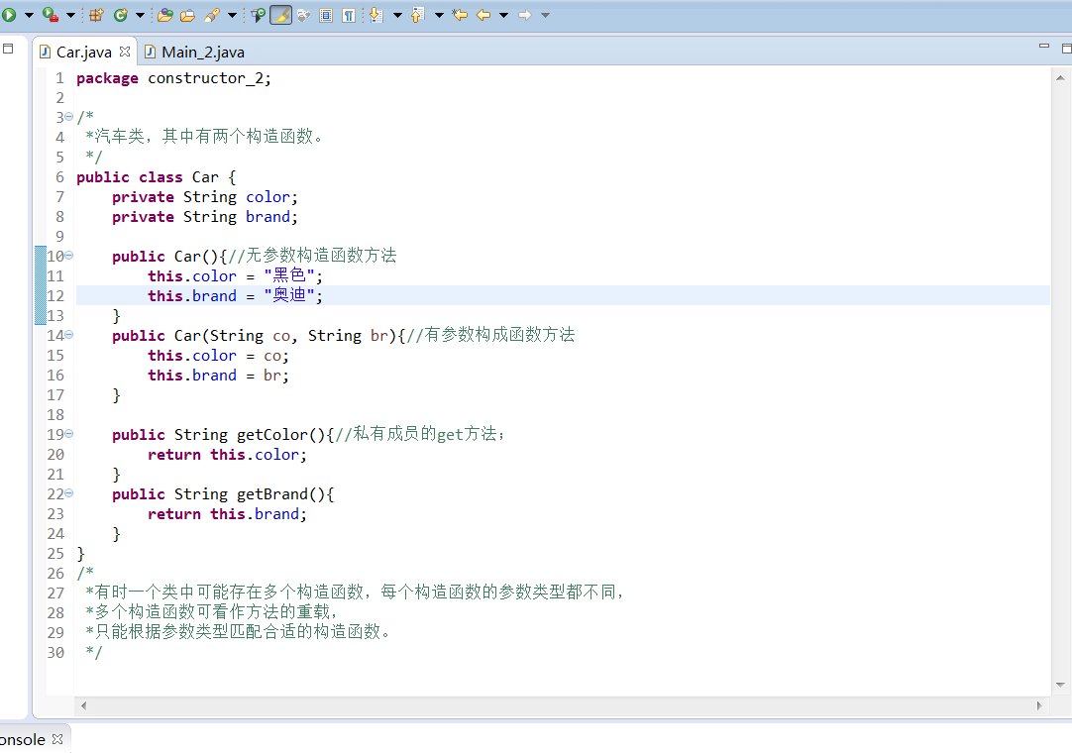Click the Back navigation arrow
This screenshot has width=1072, height=755.
[x=483, y=15]
